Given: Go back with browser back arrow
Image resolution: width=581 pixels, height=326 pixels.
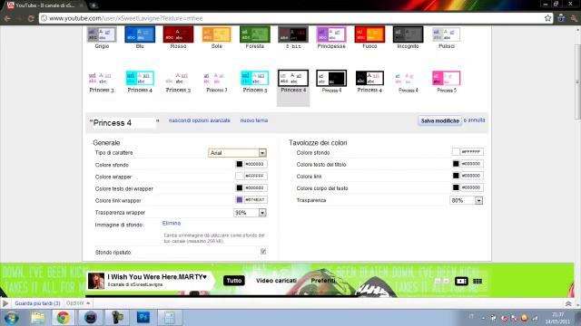Looking at the screenshot, I should coord(7,18).
